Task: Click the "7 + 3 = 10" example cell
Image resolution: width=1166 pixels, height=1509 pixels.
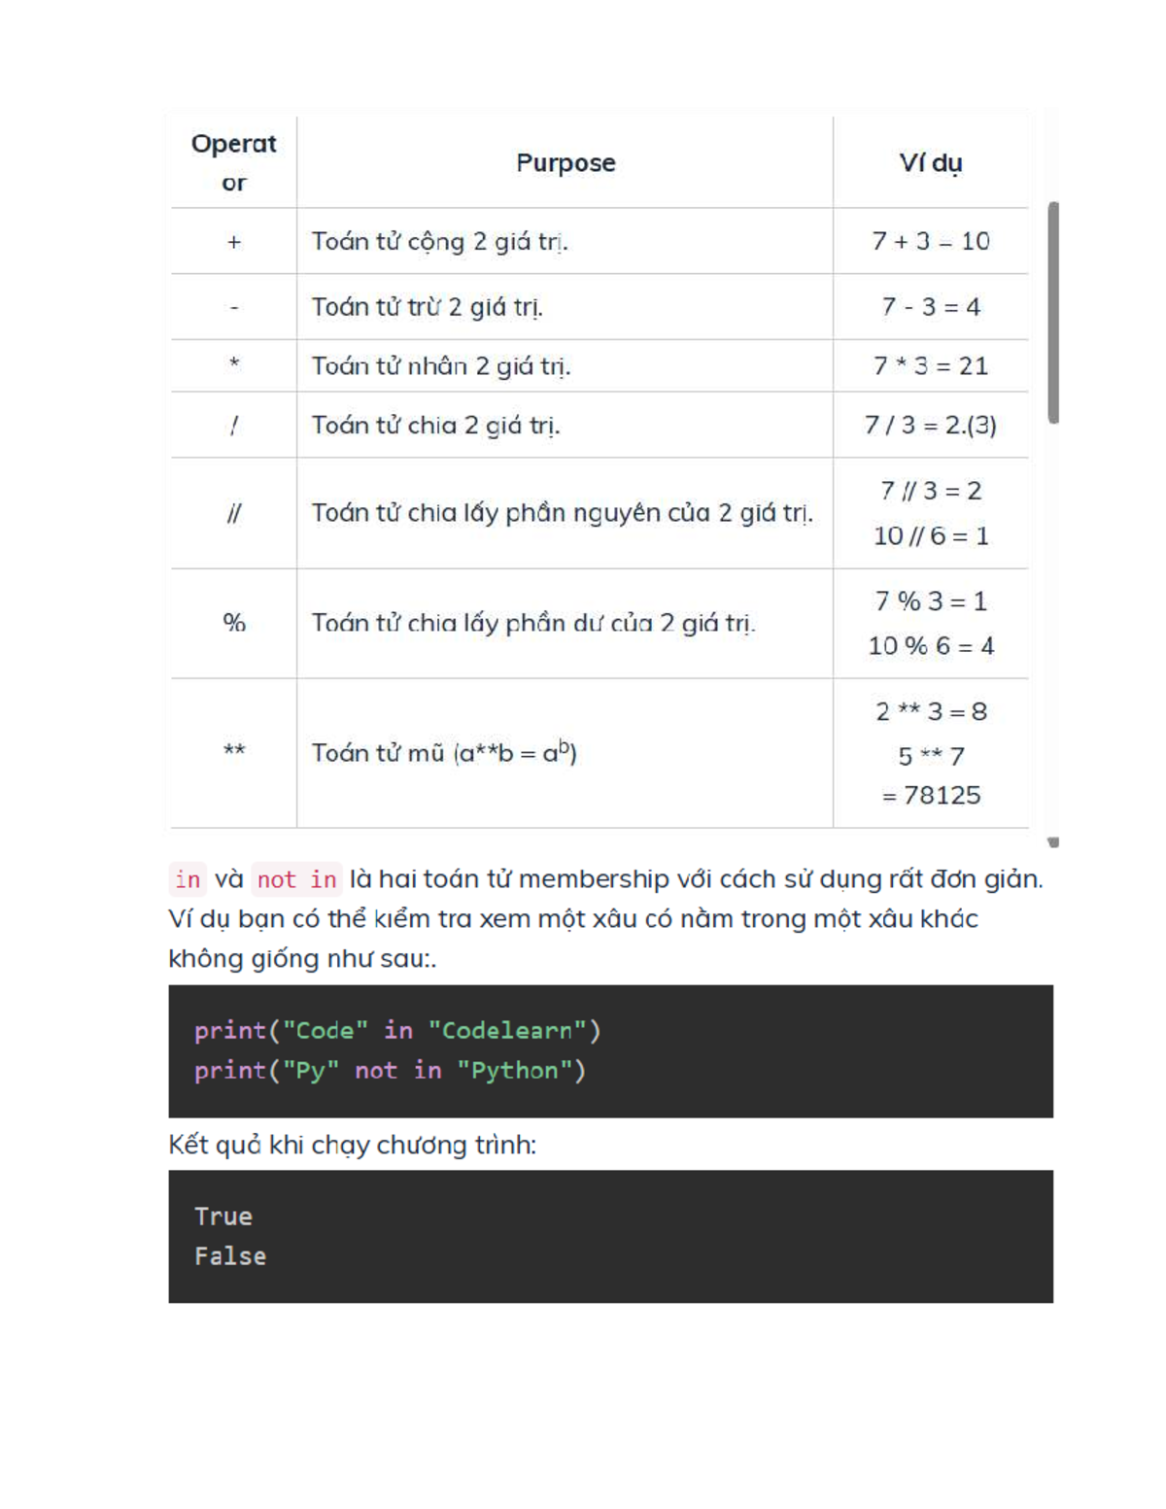Action: point(930,241)
